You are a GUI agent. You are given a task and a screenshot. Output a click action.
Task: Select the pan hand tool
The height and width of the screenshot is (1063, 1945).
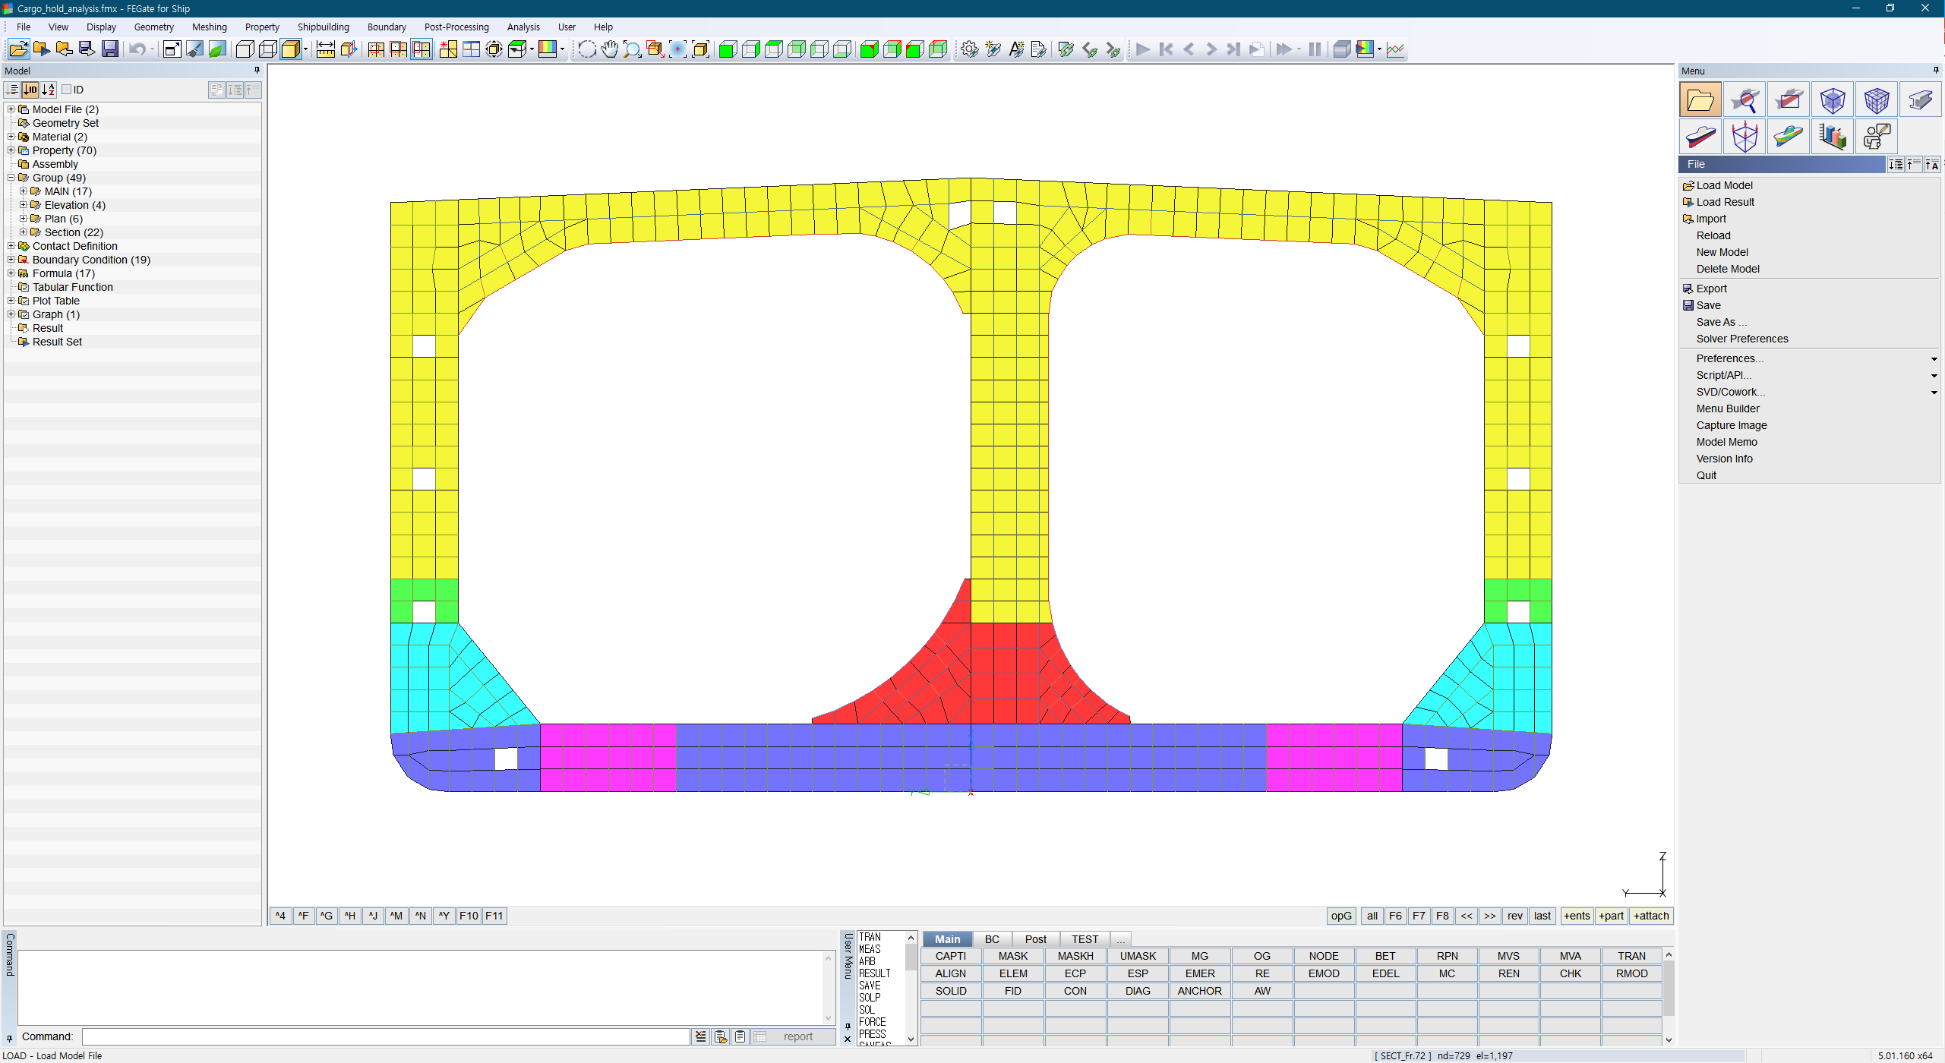coord(609,49)
